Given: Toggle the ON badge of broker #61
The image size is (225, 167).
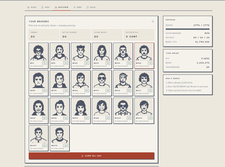Looking at the screenshot, I should tap(44, 63).
